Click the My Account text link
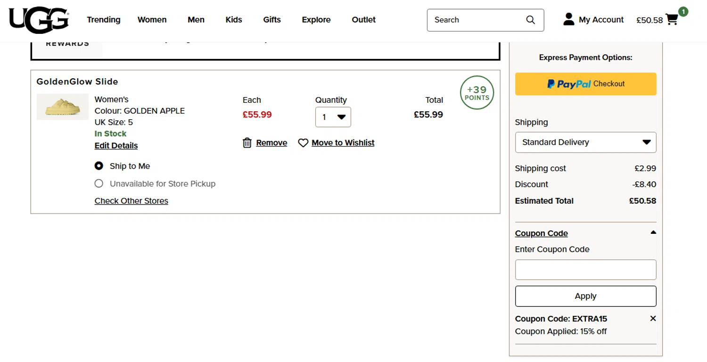Viewport: 707px width, 362px height. tap(601, 20)
